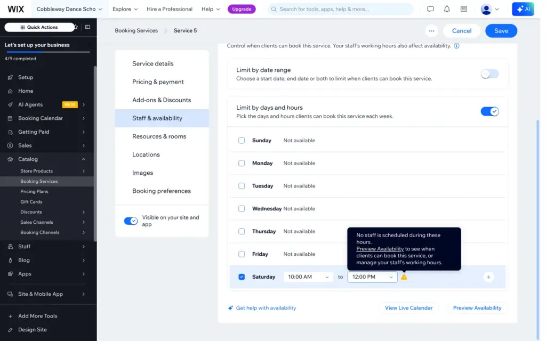Click the availability info icon
Viewport: 546px width, 341px height.
coord(456,46)
